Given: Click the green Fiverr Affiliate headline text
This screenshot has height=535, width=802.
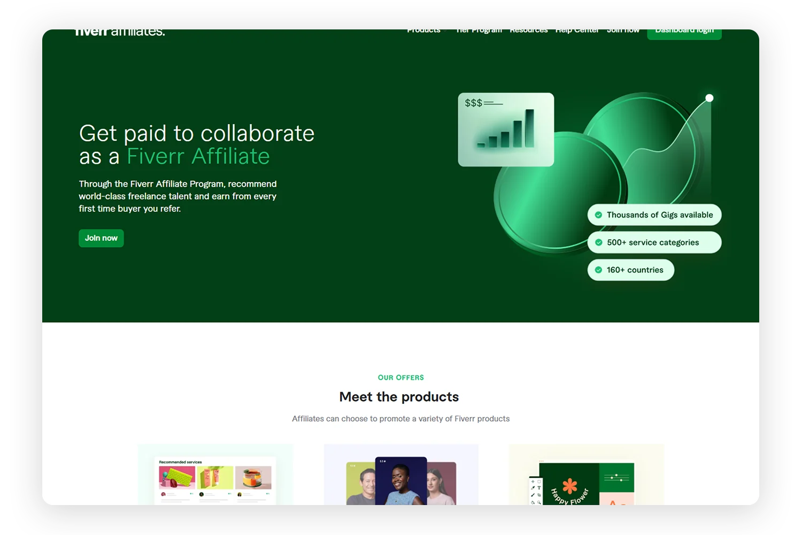Looking at the screenshot, I should [198, 156].
